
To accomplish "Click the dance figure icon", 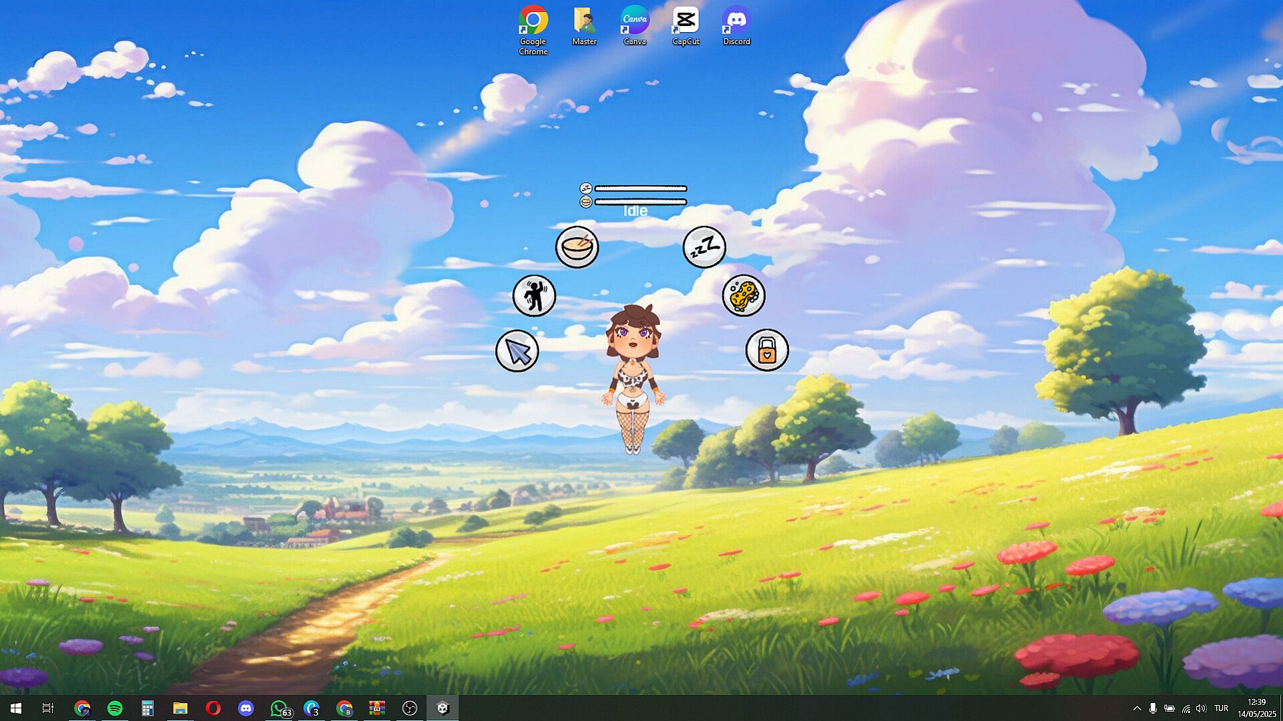I will pyautogui.click(x=534, y=296).
